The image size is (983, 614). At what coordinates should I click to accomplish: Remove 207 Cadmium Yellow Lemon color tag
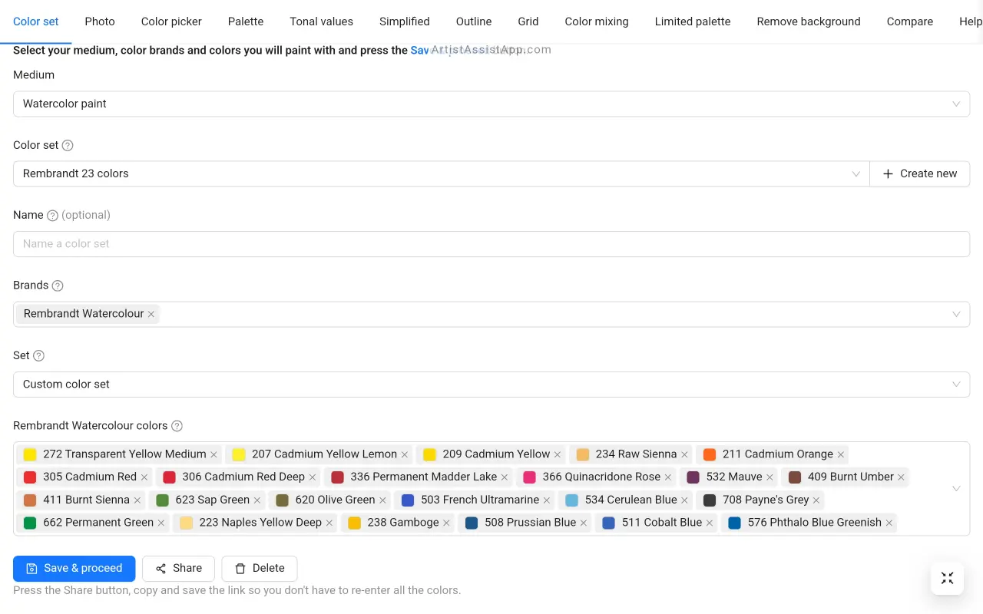pyautogui.click(x=405, y=454)
